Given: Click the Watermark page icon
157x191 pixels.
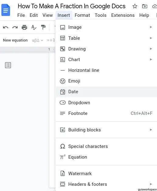Looking at the screenshot, I should point(63,174).
